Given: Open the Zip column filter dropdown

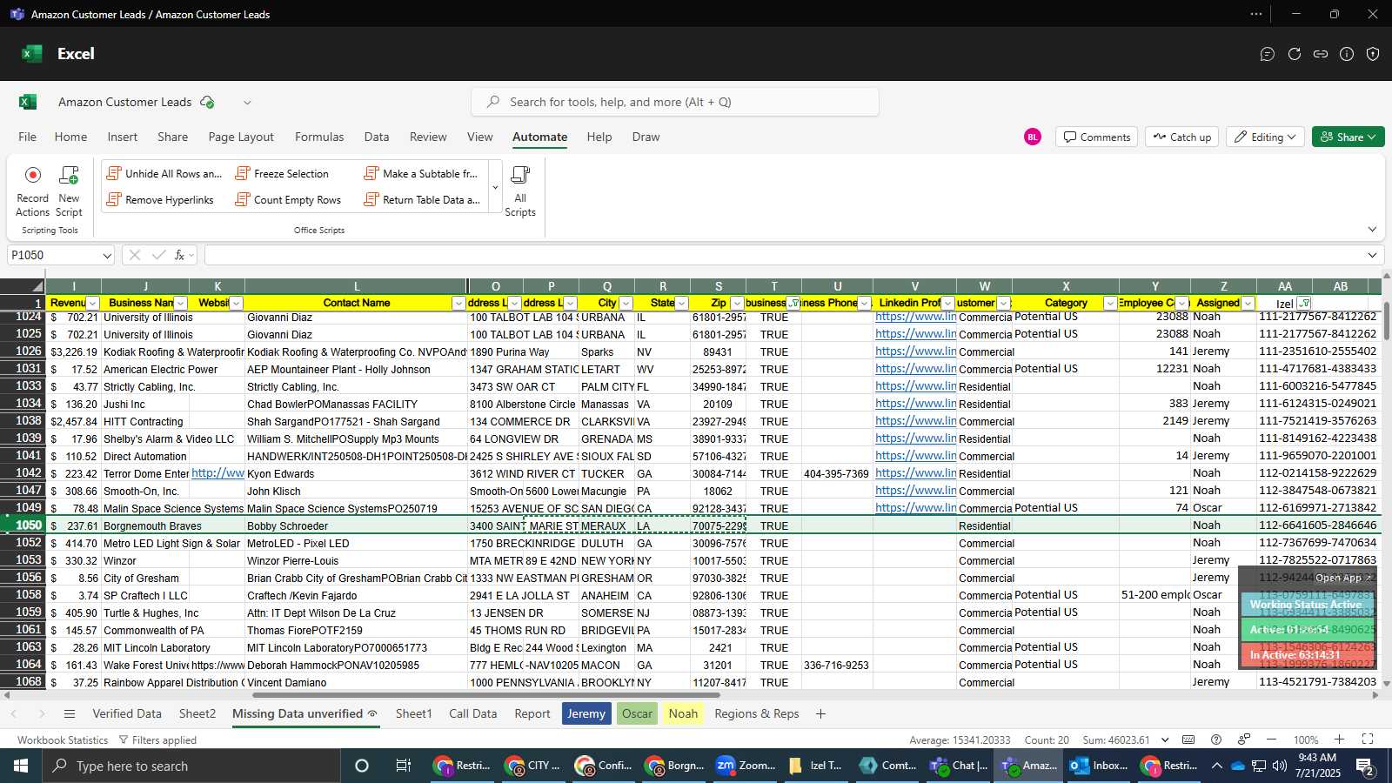Looking at the screenshot, I should (x=737, y=304).
